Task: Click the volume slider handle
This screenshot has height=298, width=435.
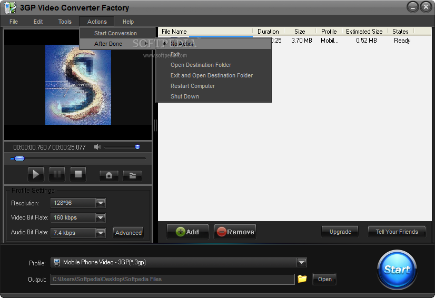Action: pyautogui.click(x=137, y=147)
